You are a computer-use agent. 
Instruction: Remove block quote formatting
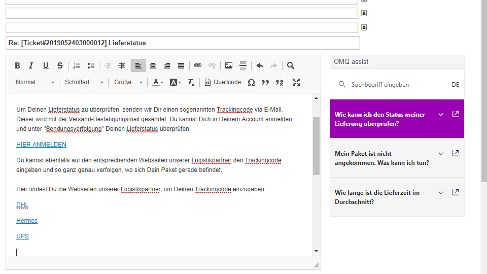[280, 82]
